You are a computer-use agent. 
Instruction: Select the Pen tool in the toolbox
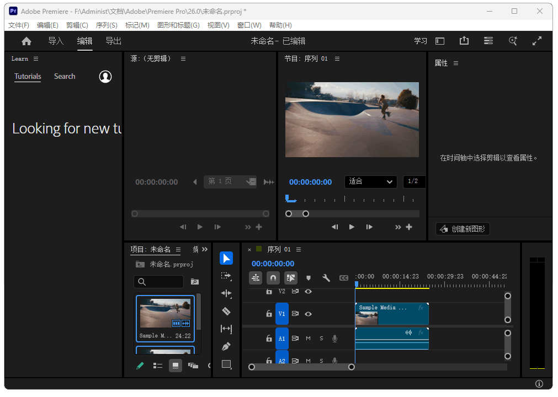(x=226, y=346)
